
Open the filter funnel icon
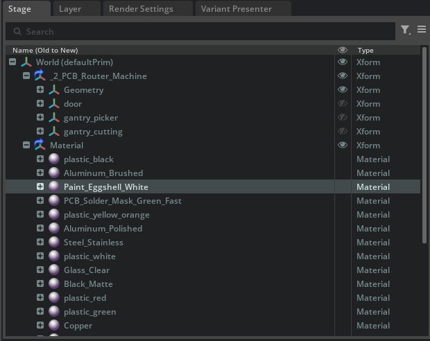click(x=406, y=30)
